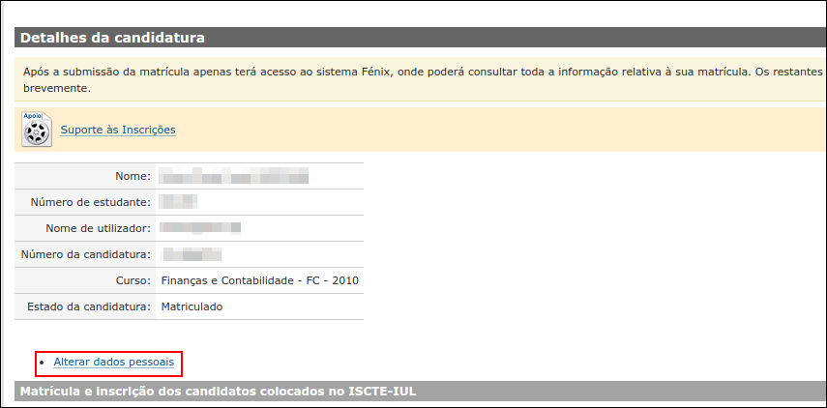The image size is (827, 408).
Task: Click the Apoio film reel icon
Action: 37,130
